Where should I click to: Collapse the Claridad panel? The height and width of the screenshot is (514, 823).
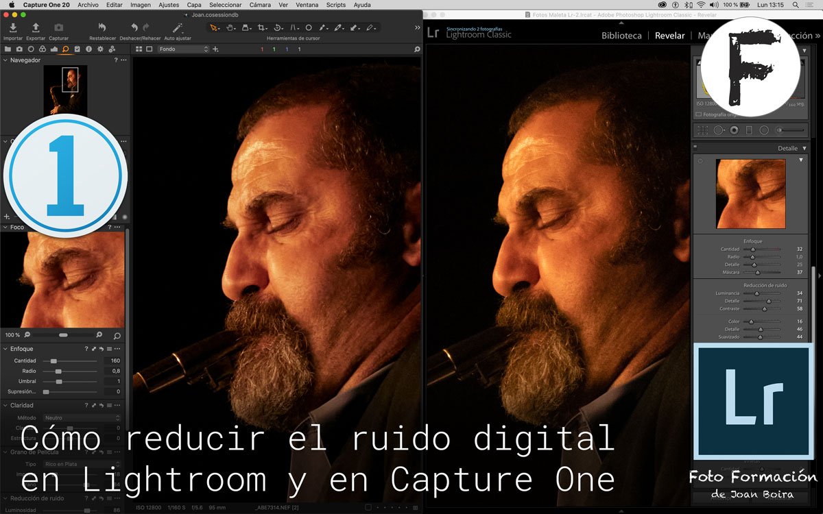(x=5, y=405)
